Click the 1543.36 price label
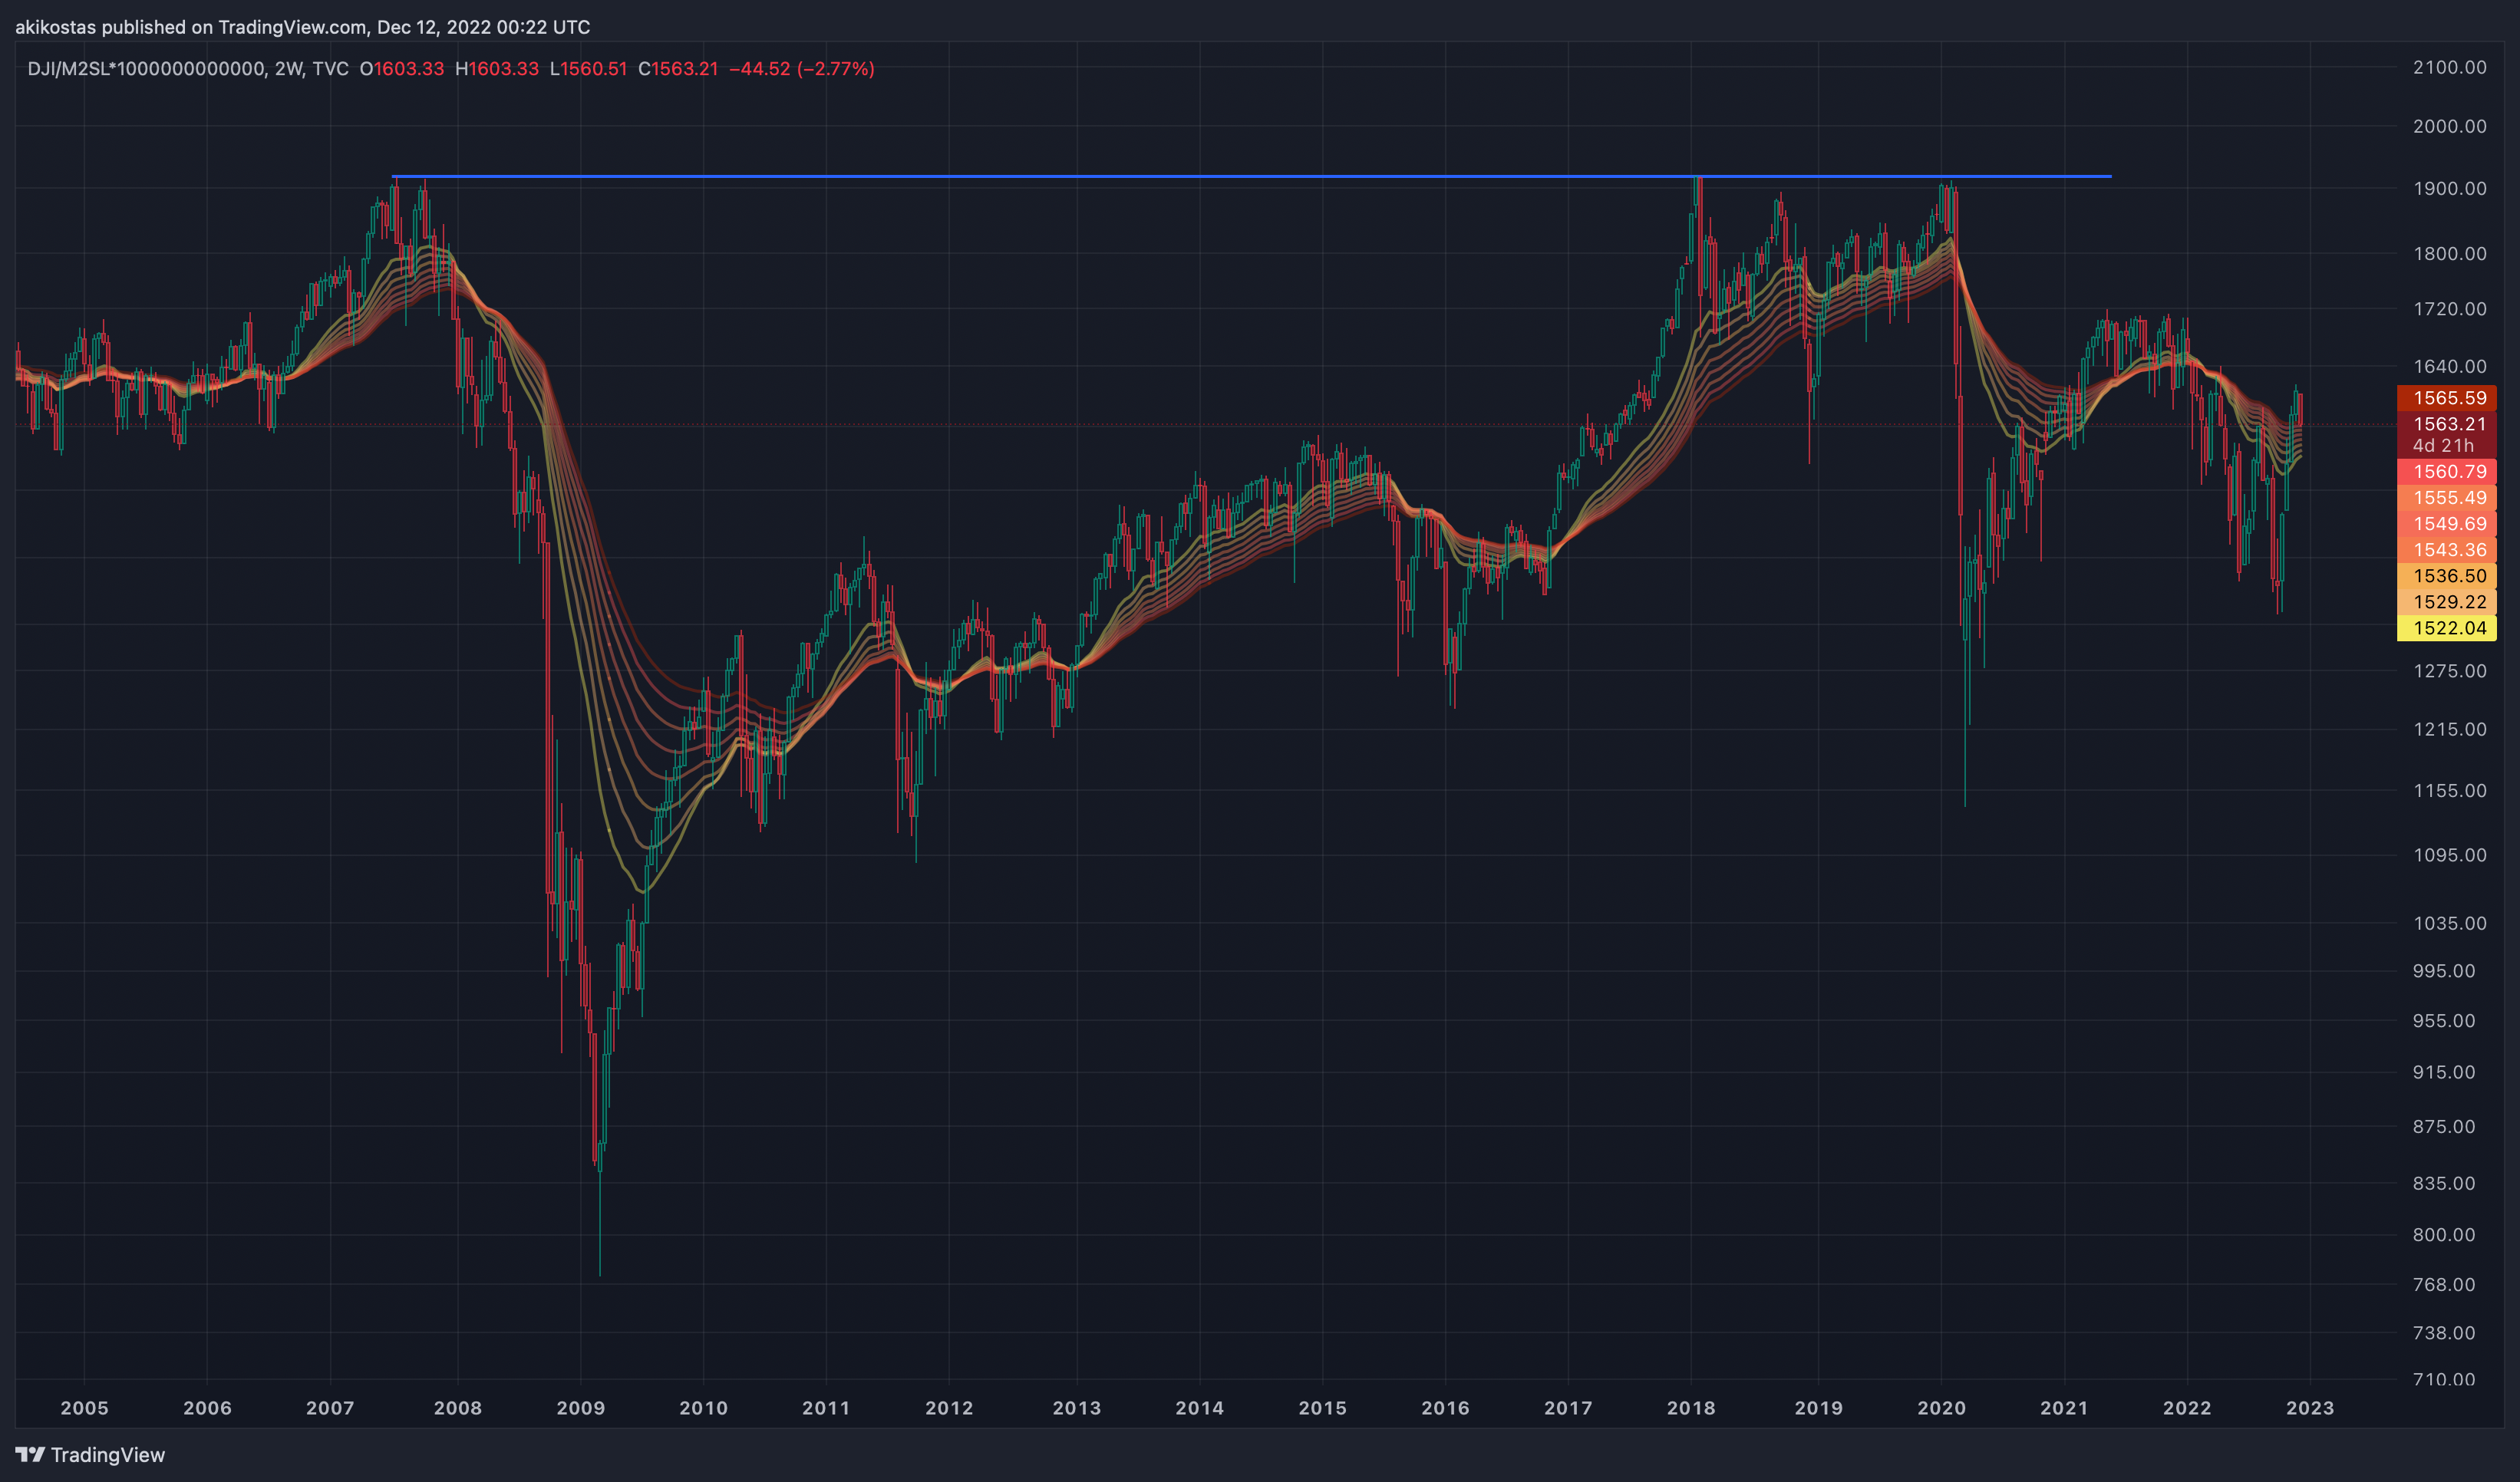 (x=2447, y=550)
